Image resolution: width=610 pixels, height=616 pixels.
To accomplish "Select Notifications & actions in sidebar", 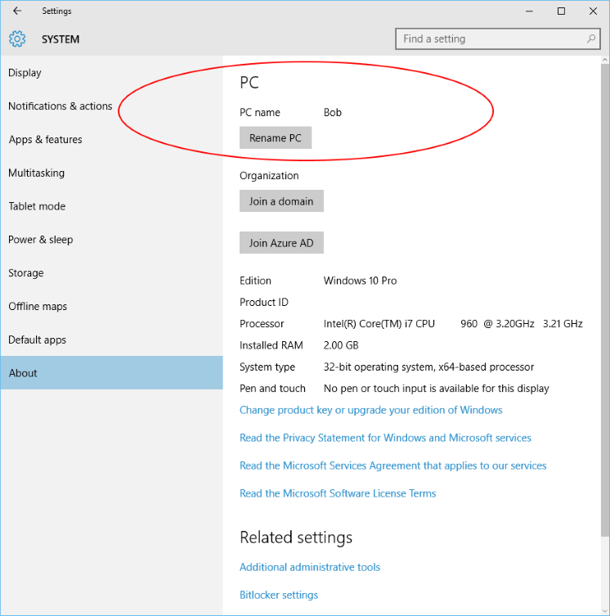I will 61,106.
